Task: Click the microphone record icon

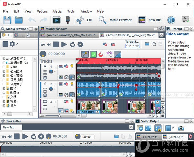Action: coord(68,20)
